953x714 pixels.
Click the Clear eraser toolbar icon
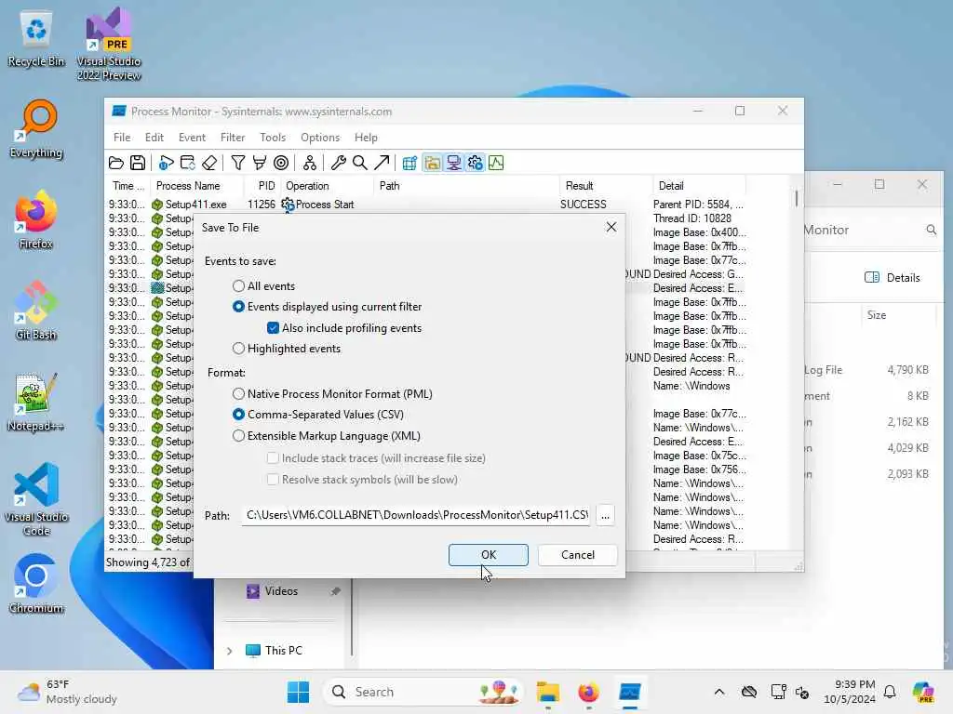209,163
